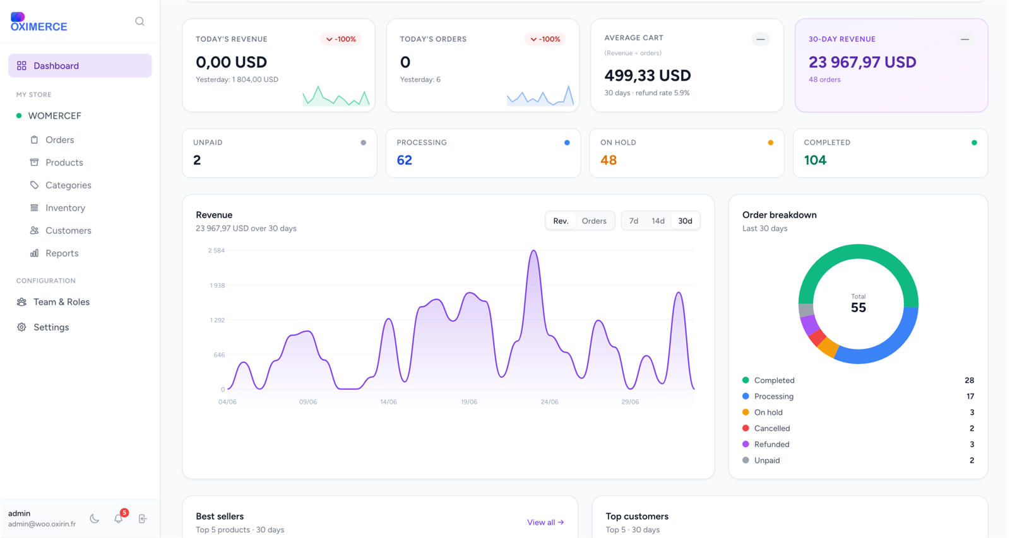Select the 14d time range

tap(658, 221)
